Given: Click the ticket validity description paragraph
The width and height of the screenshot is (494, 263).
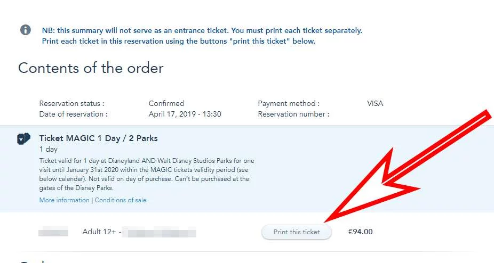Looking at the screenshot, I should point(147,174).
